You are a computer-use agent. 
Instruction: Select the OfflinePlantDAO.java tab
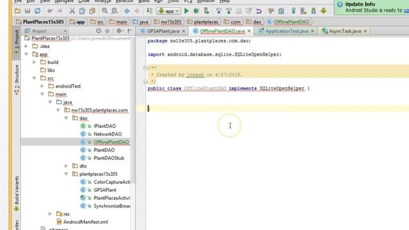pyautogui.click(x=222, y=31)
